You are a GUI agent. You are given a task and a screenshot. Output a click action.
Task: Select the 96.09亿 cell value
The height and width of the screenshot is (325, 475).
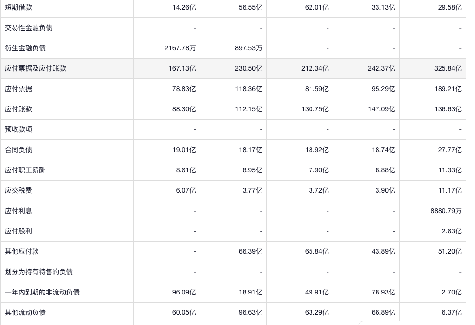[x=184, y=292]
